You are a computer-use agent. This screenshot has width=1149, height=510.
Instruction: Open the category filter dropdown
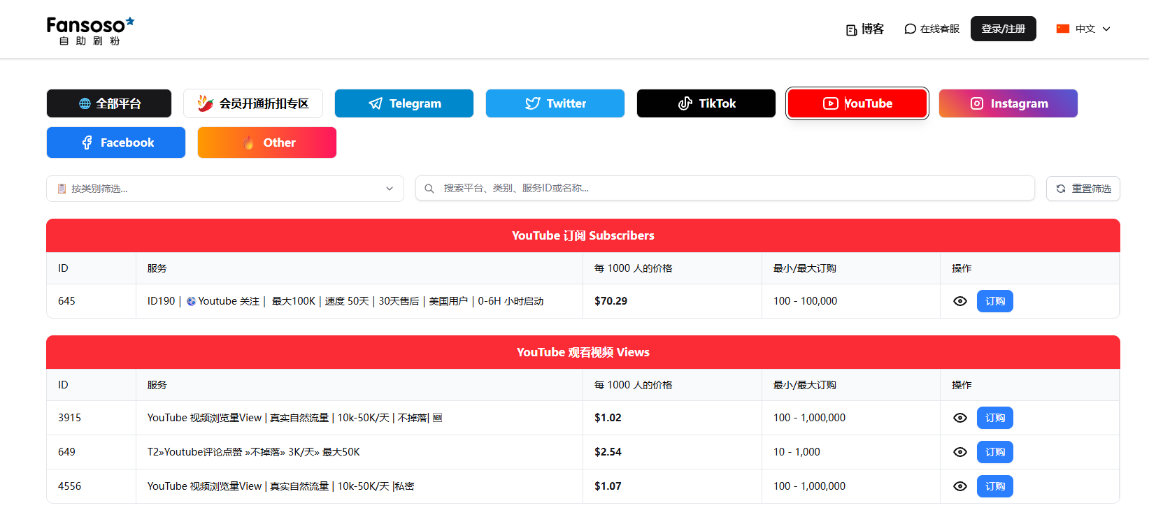tap(225, 189)
